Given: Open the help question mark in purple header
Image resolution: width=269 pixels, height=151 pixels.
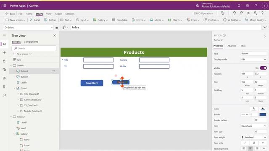Looking at the screenshot, I should (x=256, y=5).
